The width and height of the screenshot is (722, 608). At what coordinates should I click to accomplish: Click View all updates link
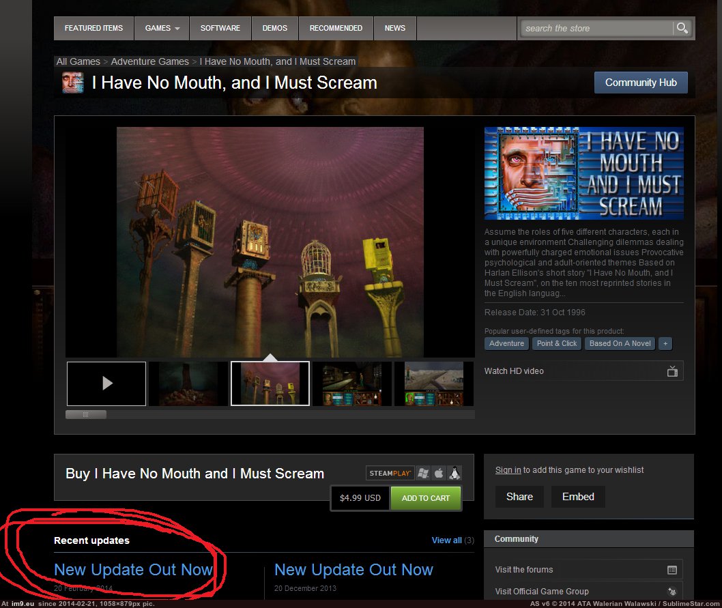(447, 540)
